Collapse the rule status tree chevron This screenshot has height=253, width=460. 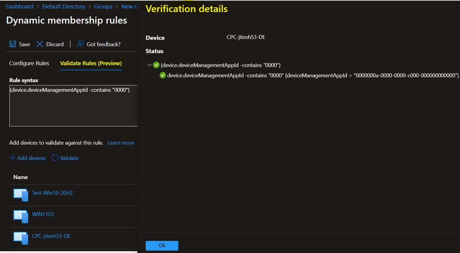pos(149,65)
